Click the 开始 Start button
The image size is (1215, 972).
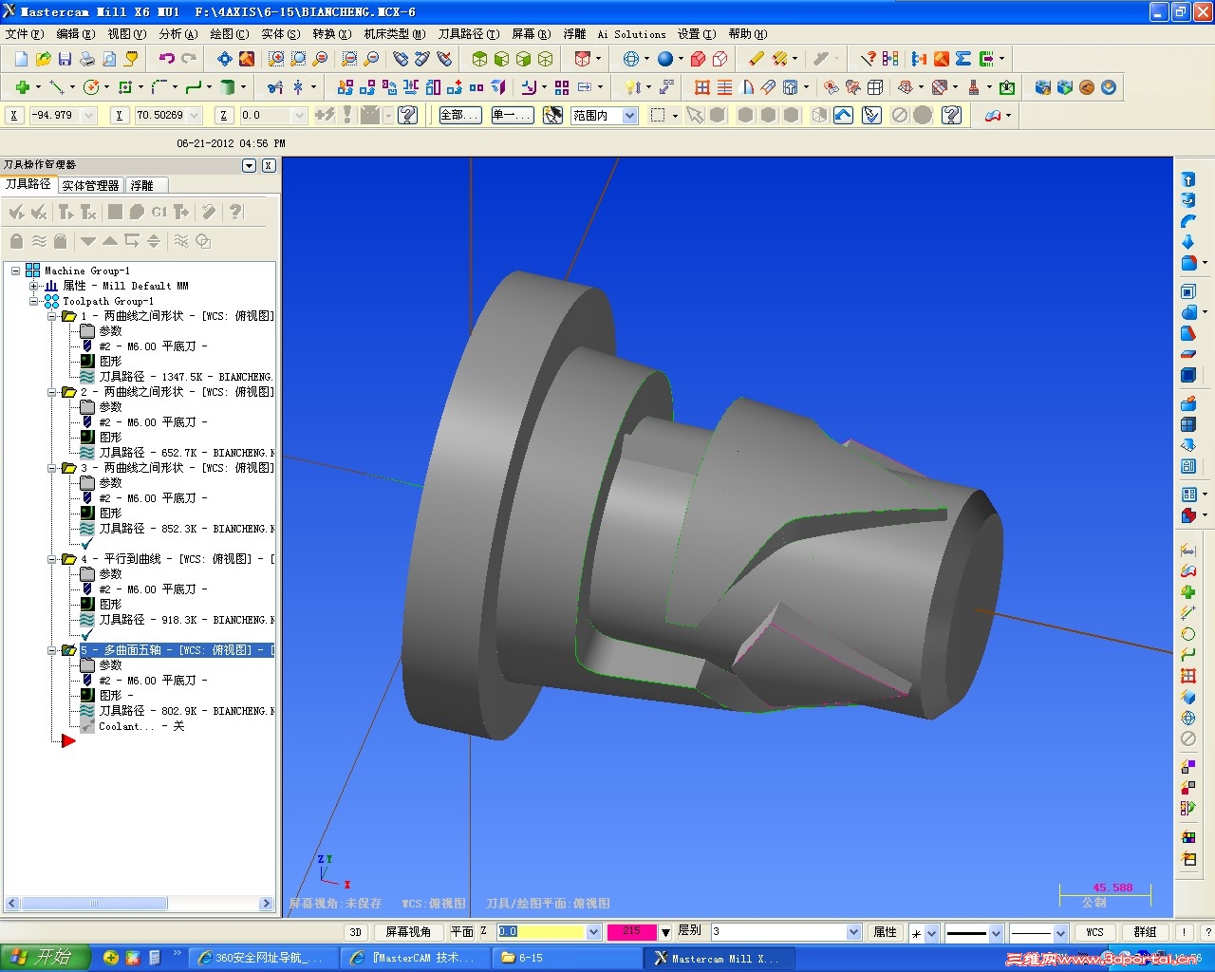coord(44,958)
